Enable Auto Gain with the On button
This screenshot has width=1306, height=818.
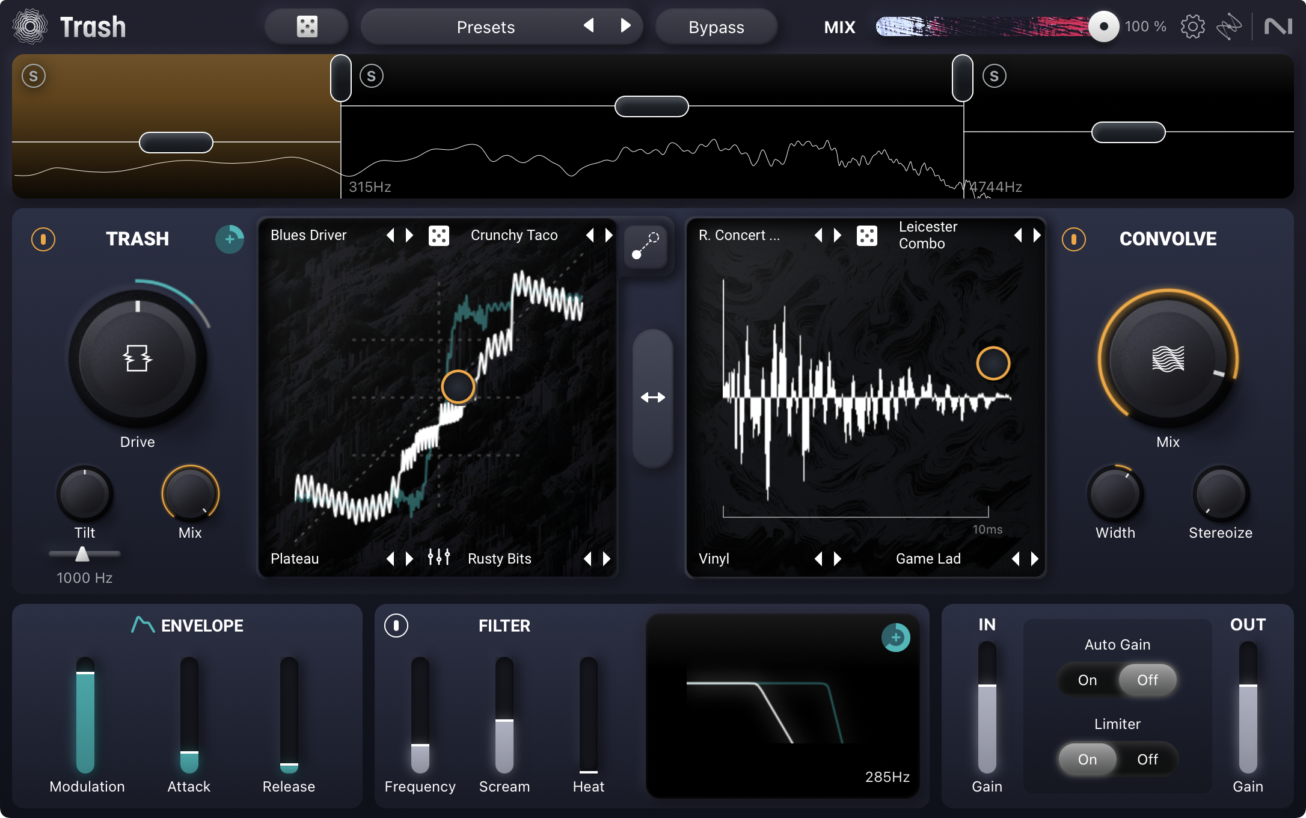pos(1087,680)
